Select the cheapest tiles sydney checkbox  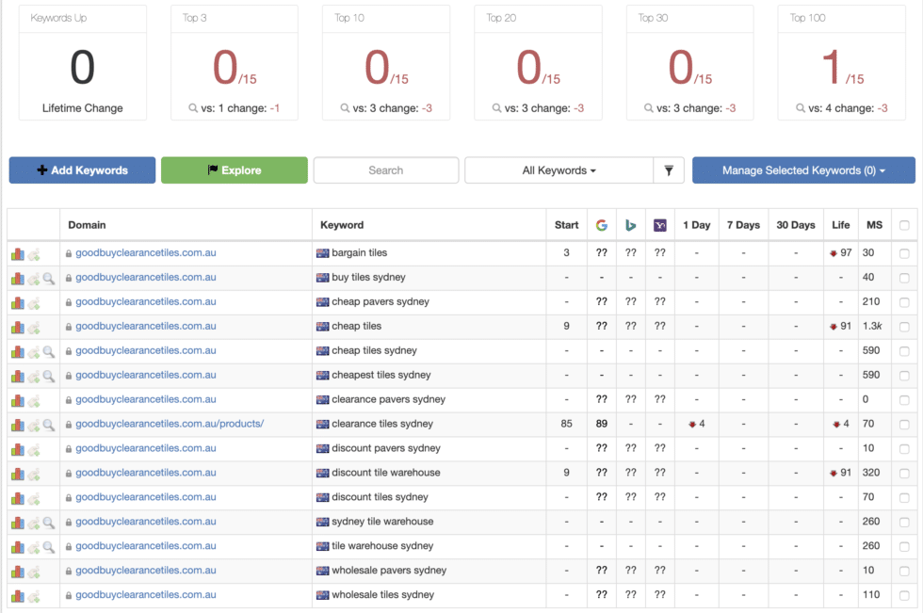point(904,376)
